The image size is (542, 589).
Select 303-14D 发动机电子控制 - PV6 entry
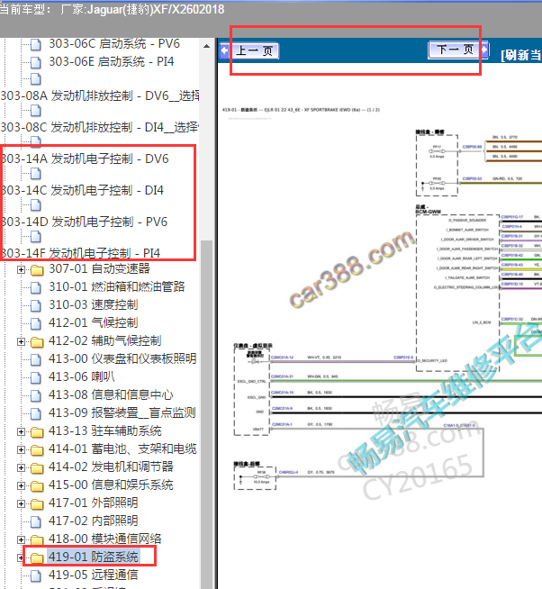[84, 222]
